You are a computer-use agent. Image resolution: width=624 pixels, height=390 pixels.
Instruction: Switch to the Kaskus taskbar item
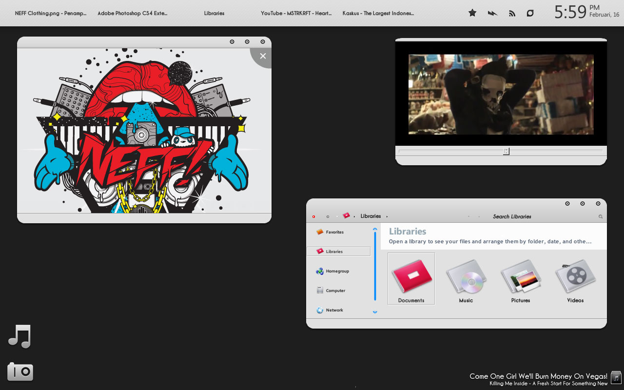point(378,13)
